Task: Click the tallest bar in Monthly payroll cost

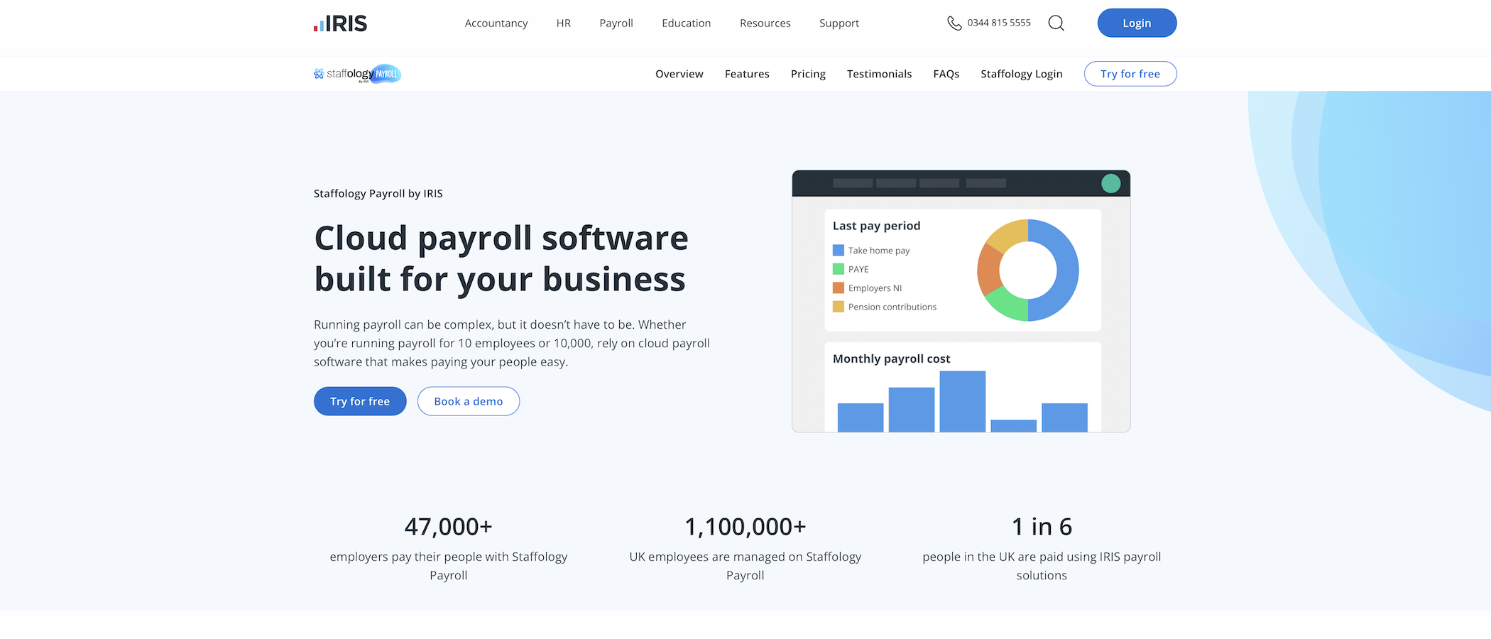Action: click(962, 401)
